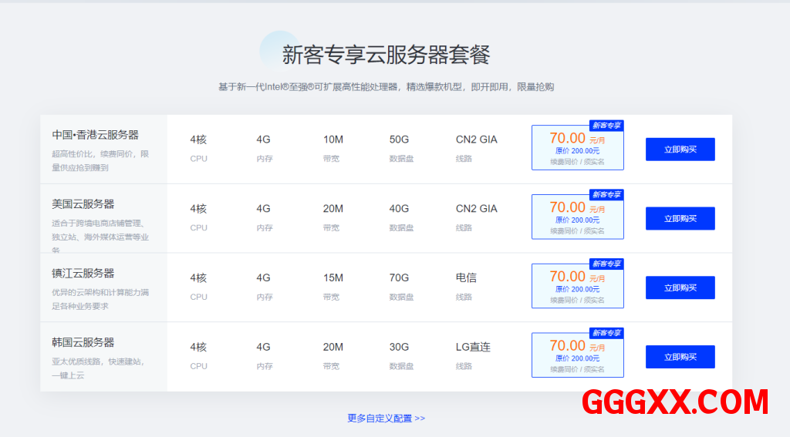Click 新客专享 badge on 美国 server row

pos(606,195)
